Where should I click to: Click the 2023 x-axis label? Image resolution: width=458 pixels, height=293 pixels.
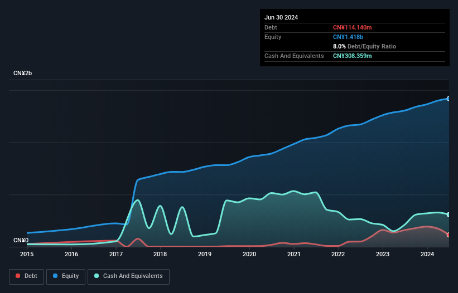(383, 254)
